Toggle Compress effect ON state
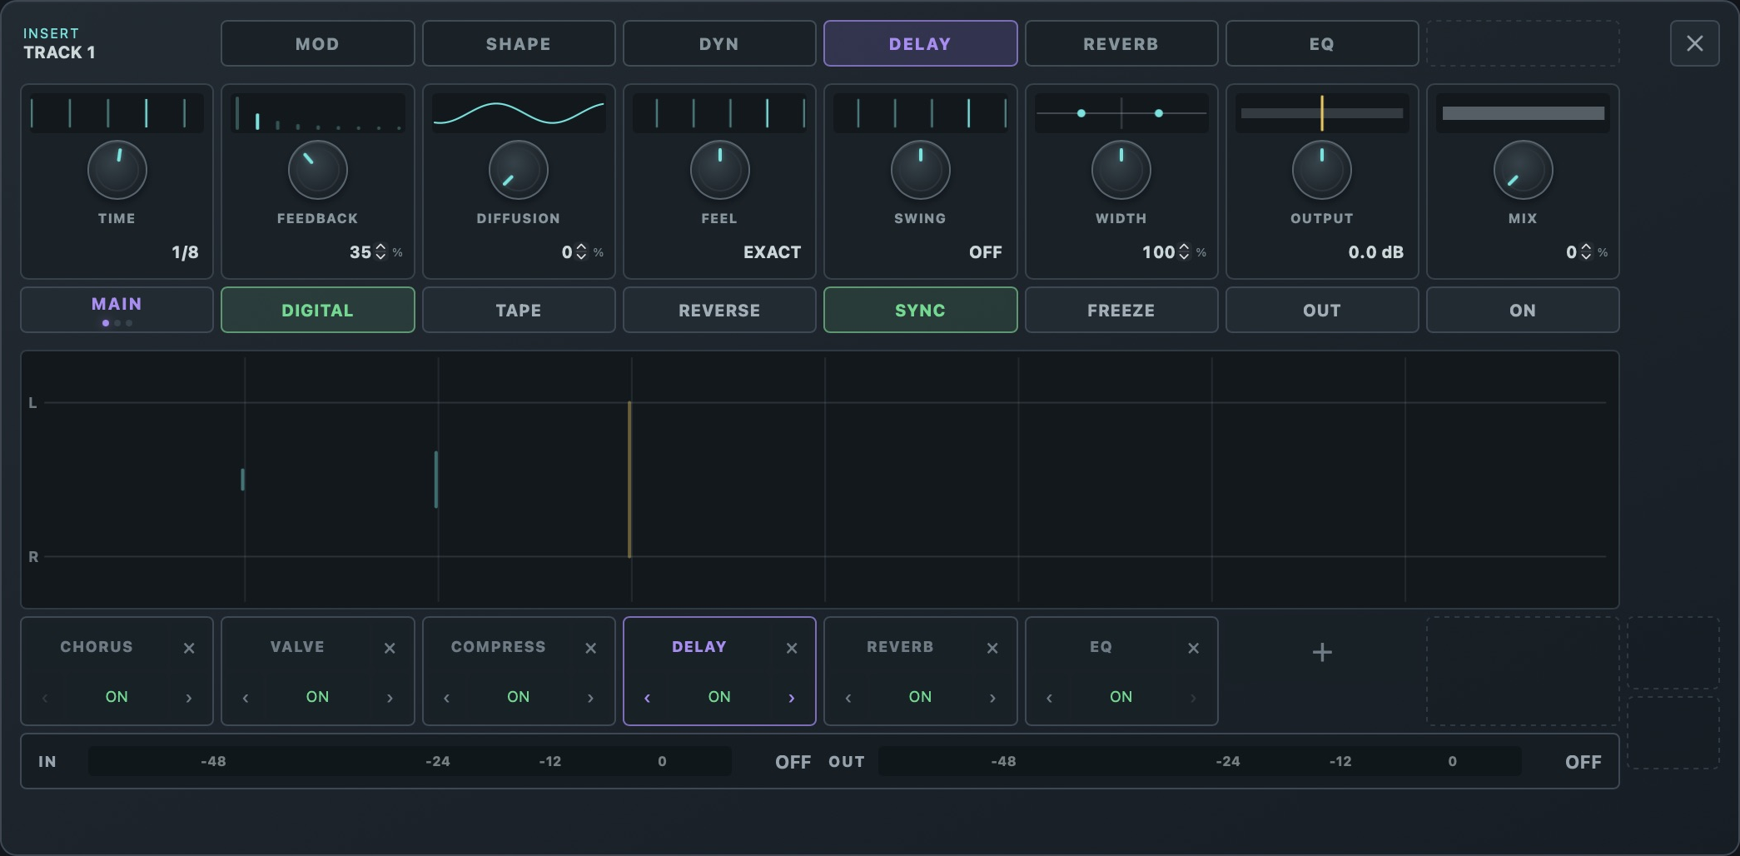The width and height of the screenshot is (1740, 856). (518, 697)
